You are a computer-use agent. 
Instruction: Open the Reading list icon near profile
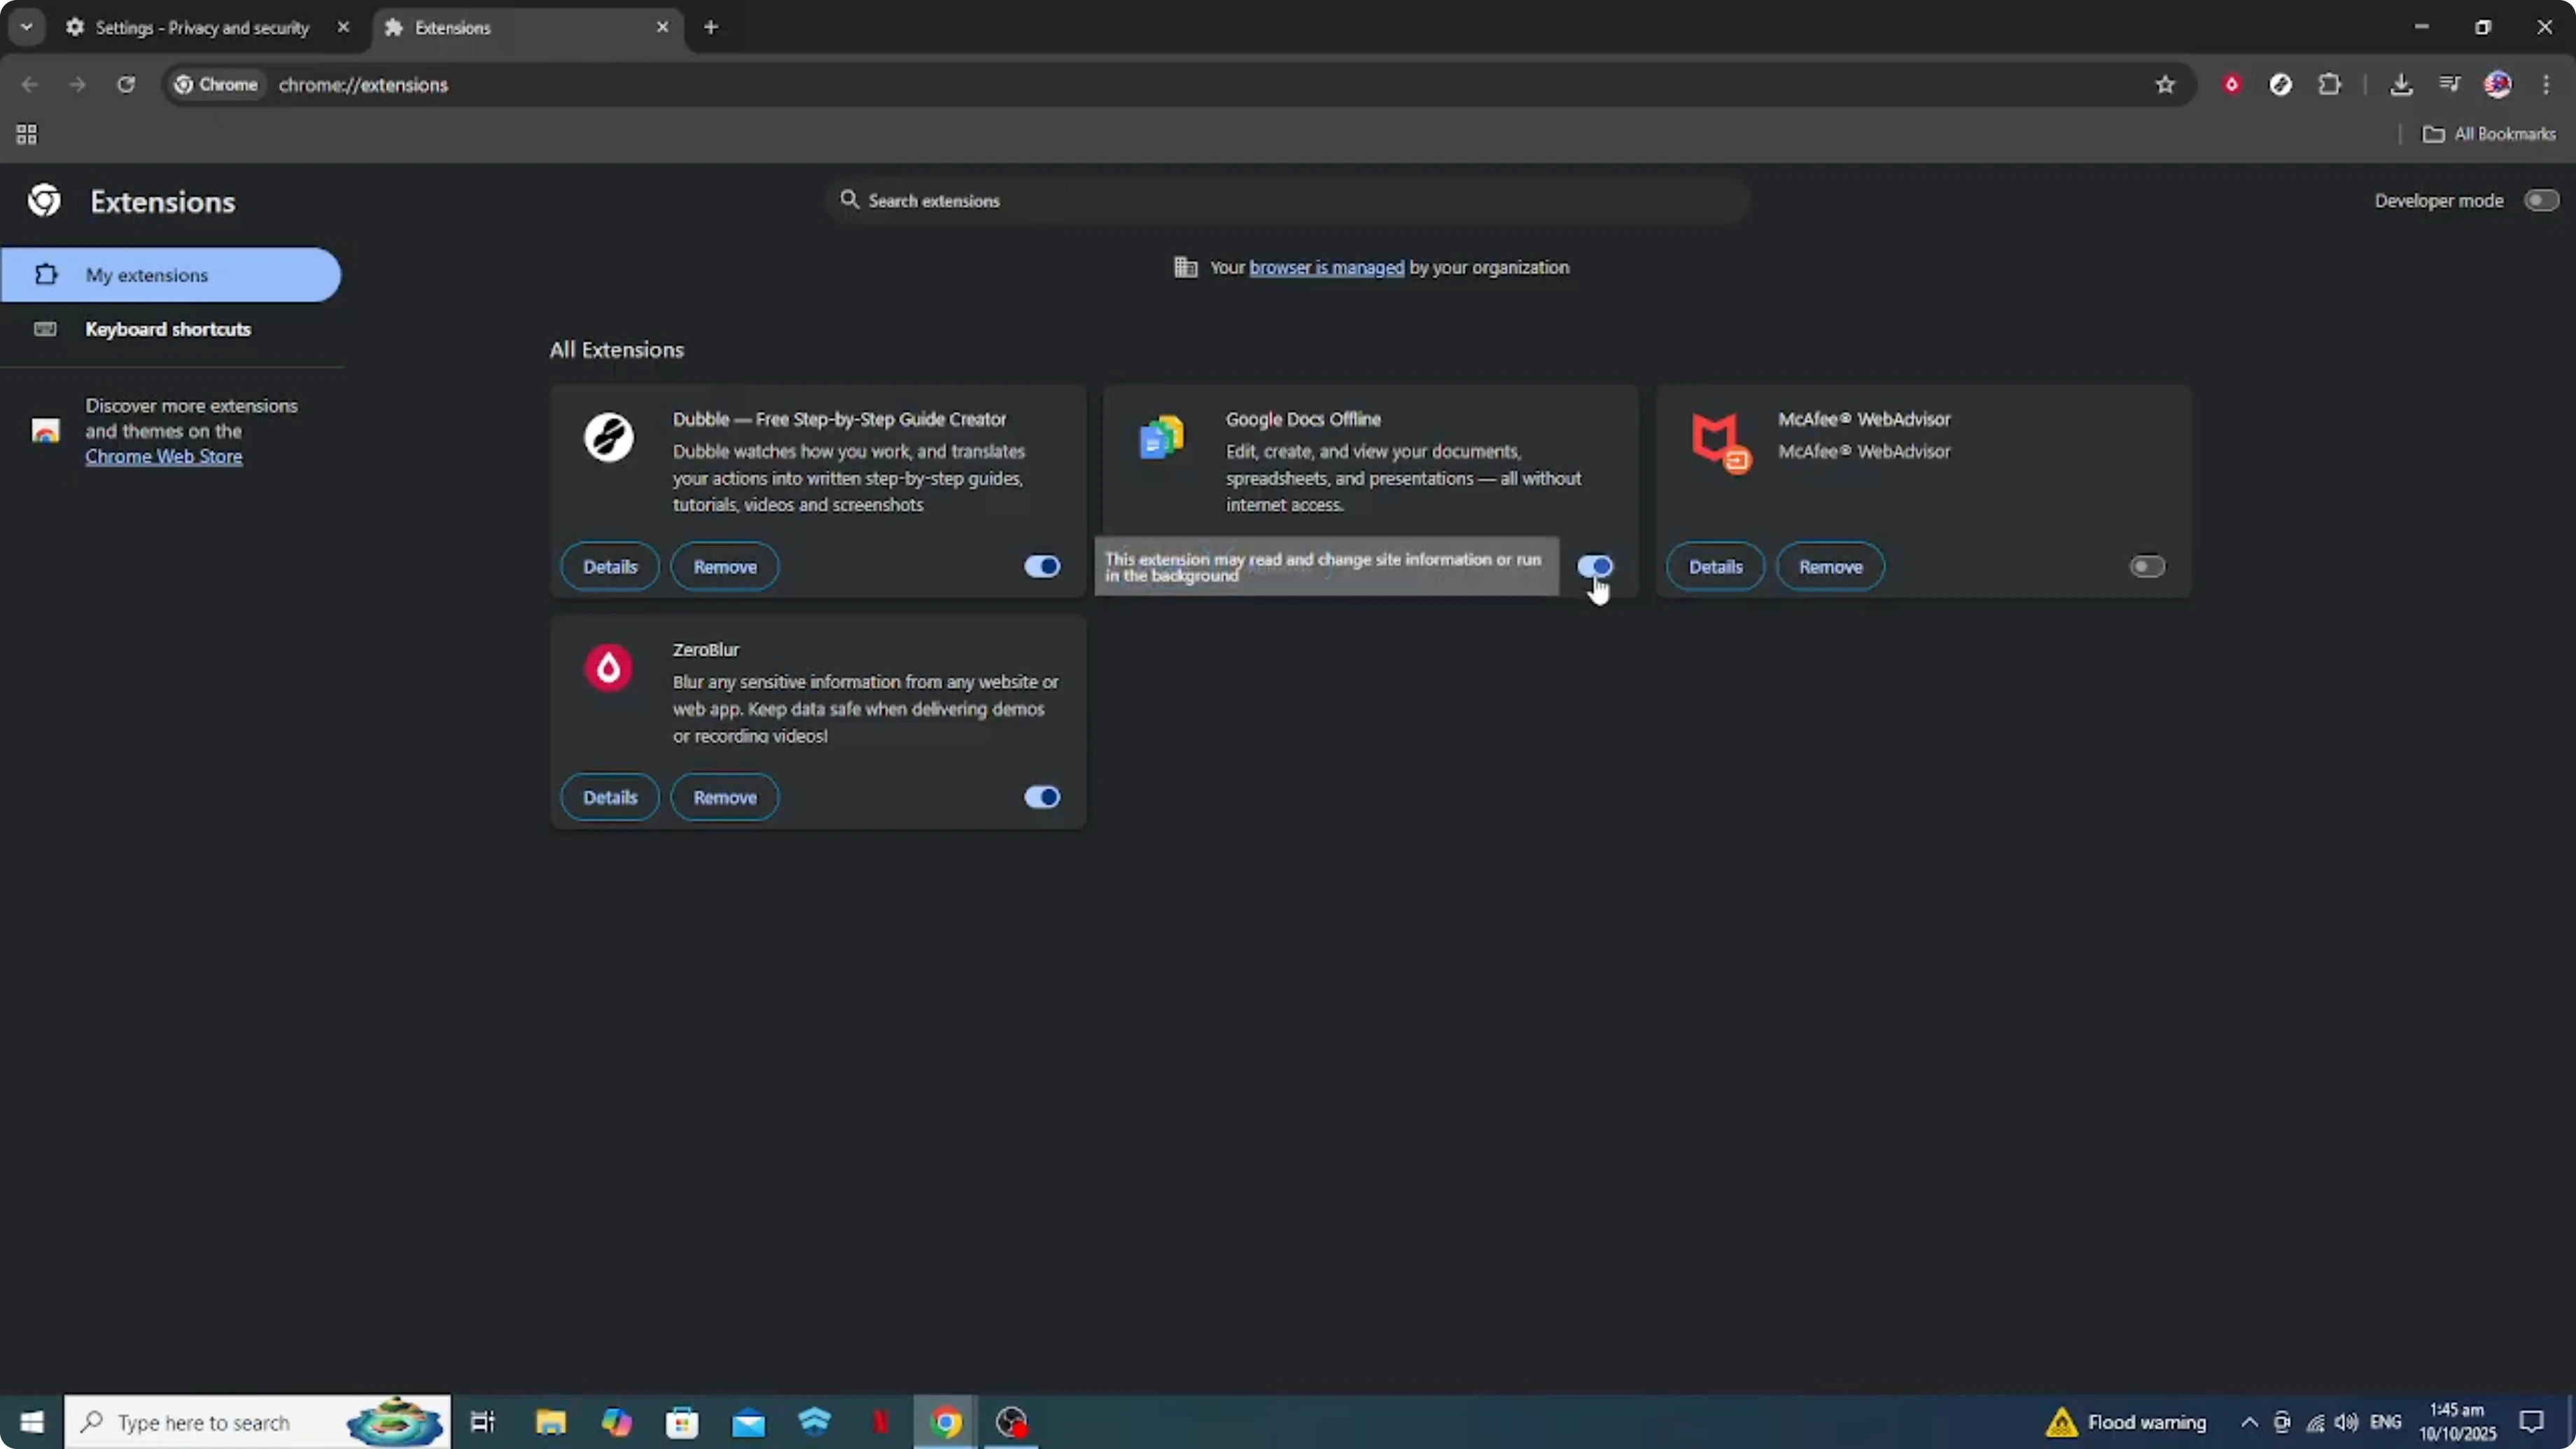(2450, 84)
